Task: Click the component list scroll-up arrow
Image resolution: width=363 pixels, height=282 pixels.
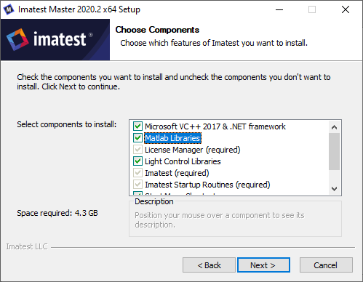Action: pyautogui.click(x=334, y=127)
